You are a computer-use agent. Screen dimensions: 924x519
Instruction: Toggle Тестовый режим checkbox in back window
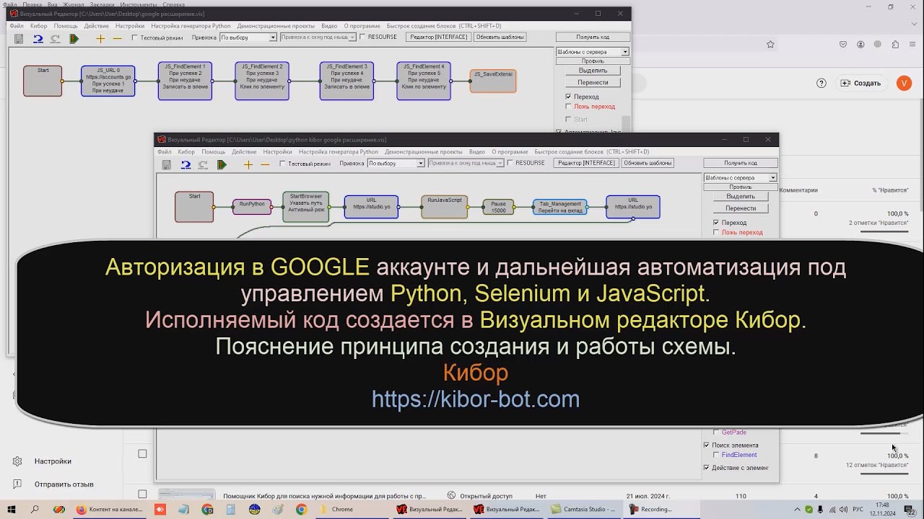pos(135,37)
